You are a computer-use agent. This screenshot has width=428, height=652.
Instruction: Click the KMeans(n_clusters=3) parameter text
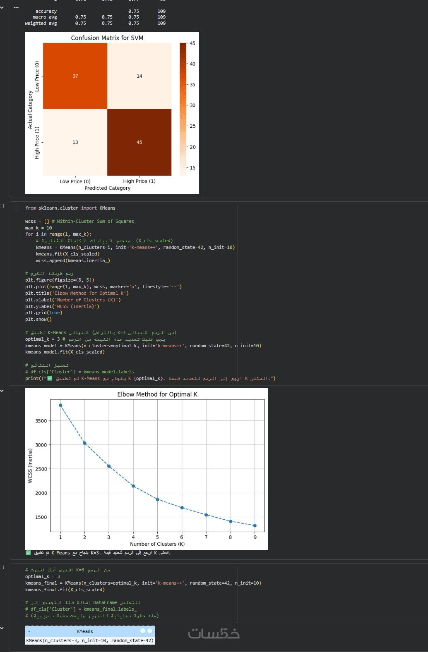coord(90,640)
